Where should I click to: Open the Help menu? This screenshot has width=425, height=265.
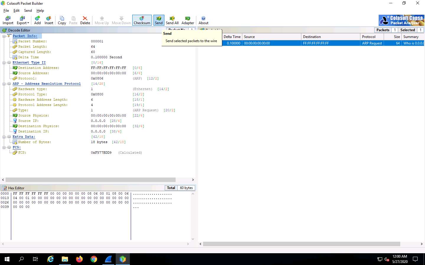(40, 11)
